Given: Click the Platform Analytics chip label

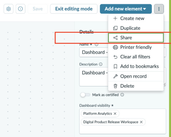Looking at the screenshot, I should [97, 113].
